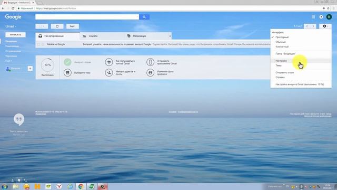Open Hangouts conversations icon at bottom left
The height and width of the screenshot is (190, 337).
[19, 180]
